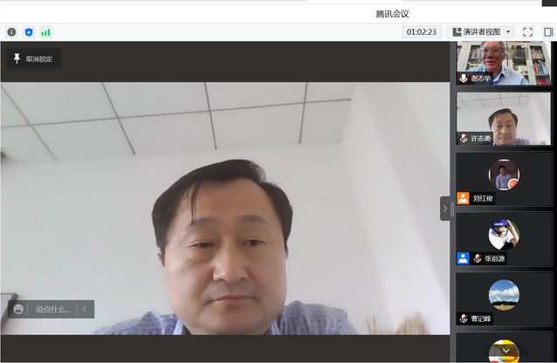Image resolution: width=557 pixels, height=363 pixels.
Task: Click the 说点什么 chat input
Action: [53, 309]
